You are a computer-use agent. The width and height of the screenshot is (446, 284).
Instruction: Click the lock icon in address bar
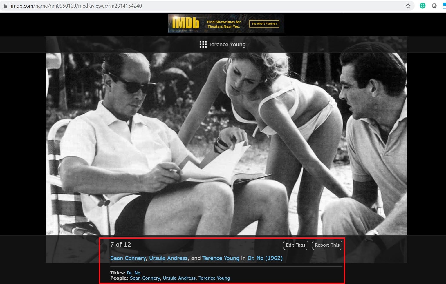pos(5,6)
